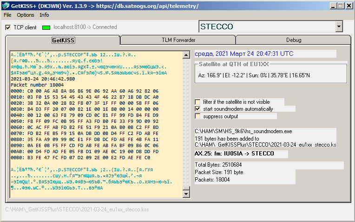This screenshot has width=355, height=222.
Task: Toggle start soundmodem automatically checkbox
Action: click(197, 109)
